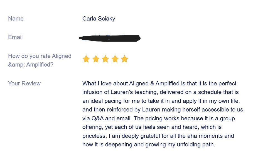The width and height of the screenshot is (258, 155).
Task: Click the "How do you rate Aligned" label
Action: (40, 56)
